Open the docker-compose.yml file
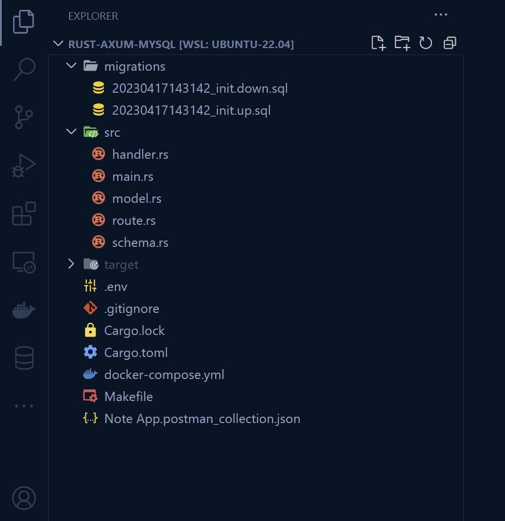Image resolution: width=505 pixels, height=521 pixels. click(164, 374)
